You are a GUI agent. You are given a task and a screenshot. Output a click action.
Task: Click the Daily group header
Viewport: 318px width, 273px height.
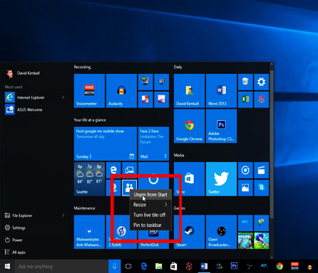178,68
